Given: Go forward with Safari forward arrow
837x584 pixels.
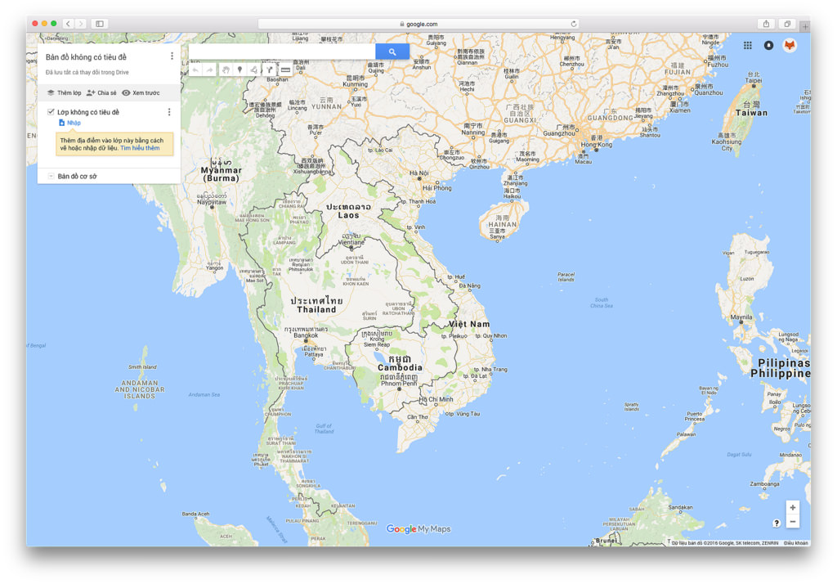Looking at the screenshot, I should (x=81, y=24).
